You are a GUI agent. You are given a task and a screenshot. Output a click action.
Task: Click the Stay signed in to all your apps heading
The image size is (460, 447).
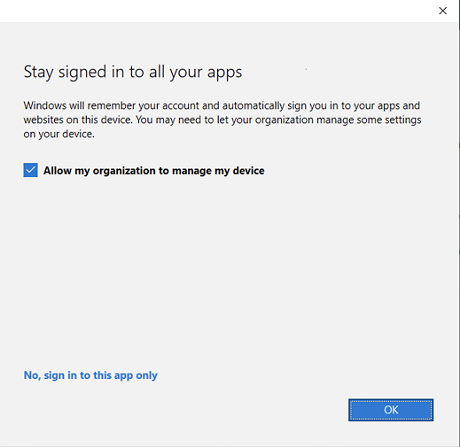tap(133, 72)
